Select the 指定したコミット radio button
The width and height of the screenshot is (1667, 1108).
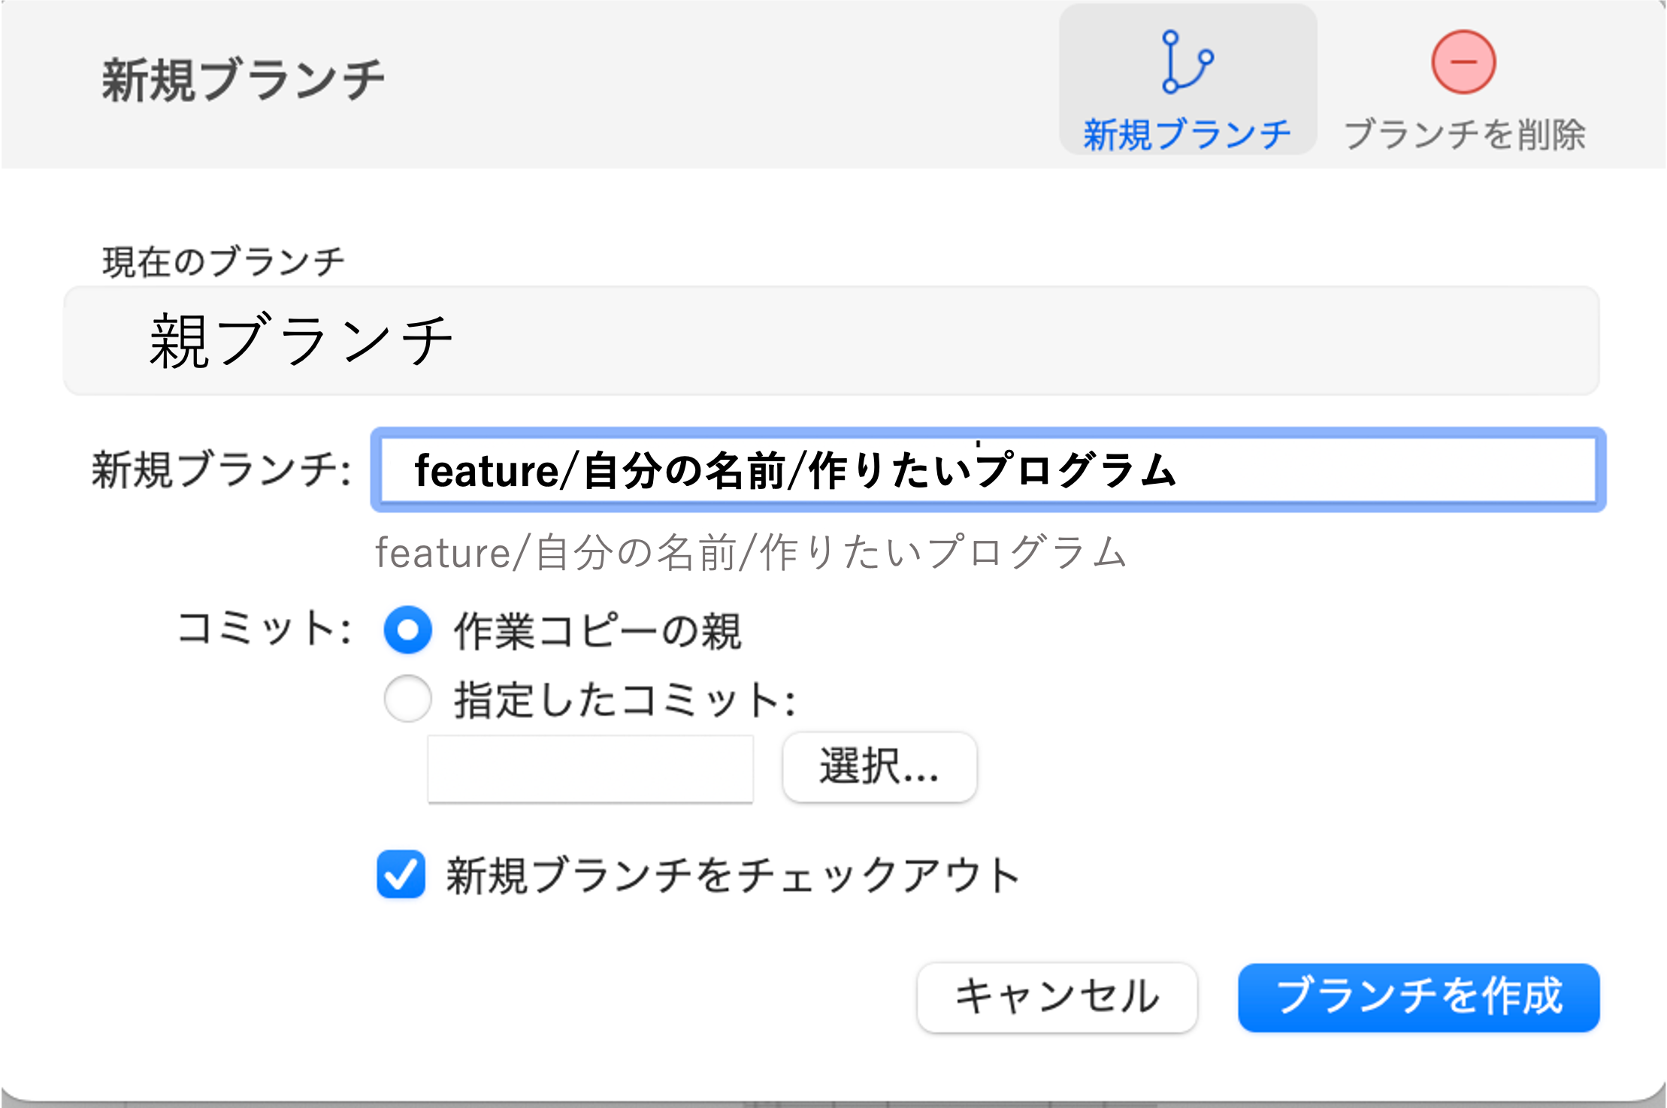pos(407,699)
